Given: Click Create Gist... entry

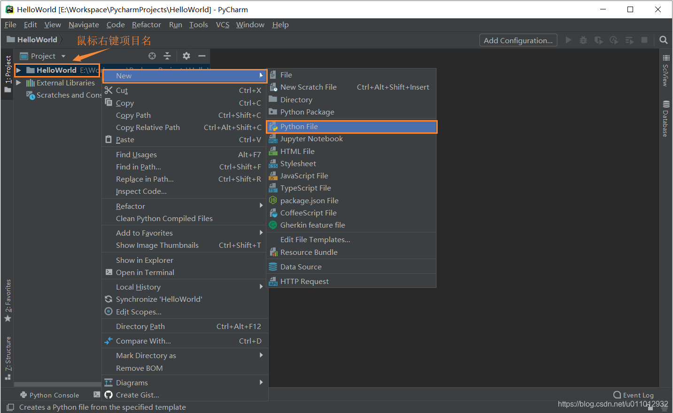Looking at the screenshot, I should pyautogui.click(x=185, y=395).
